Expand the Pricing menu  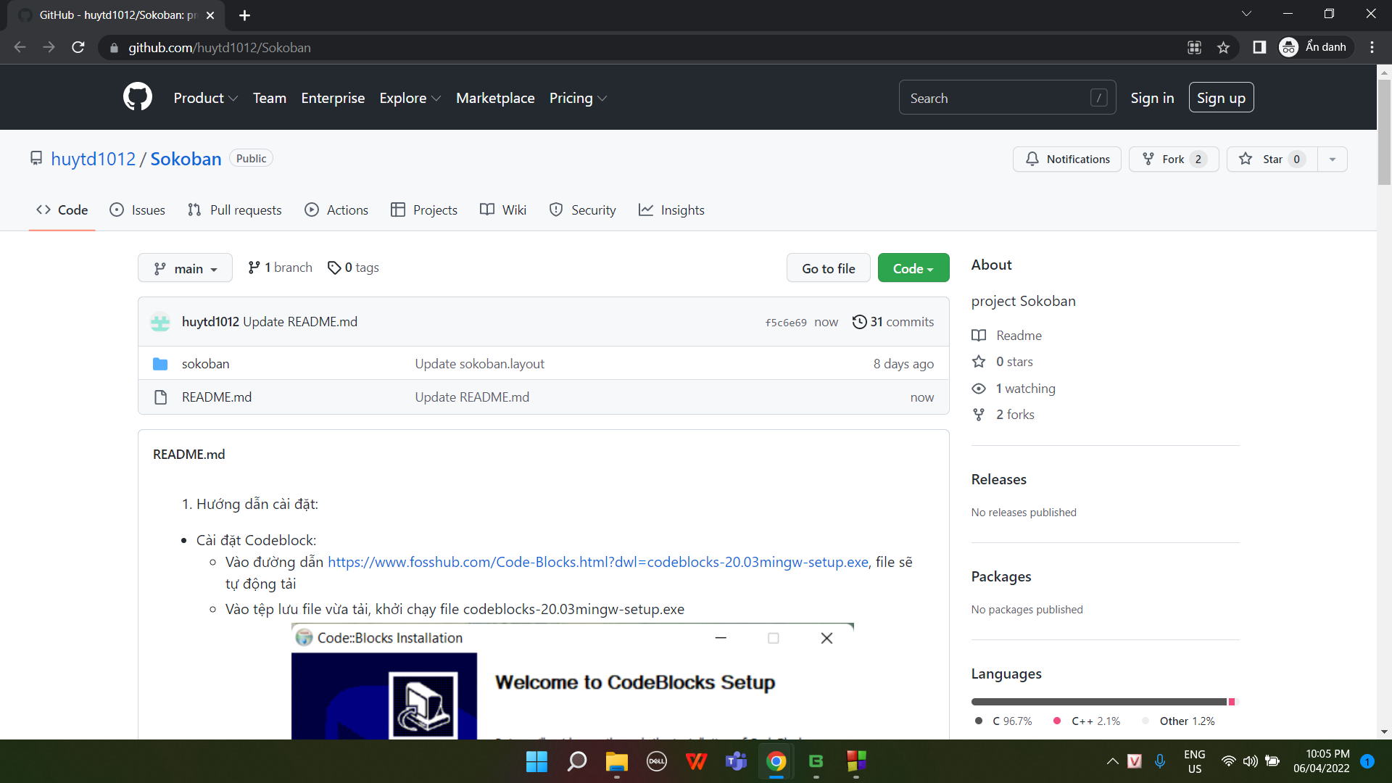[578, 98]
